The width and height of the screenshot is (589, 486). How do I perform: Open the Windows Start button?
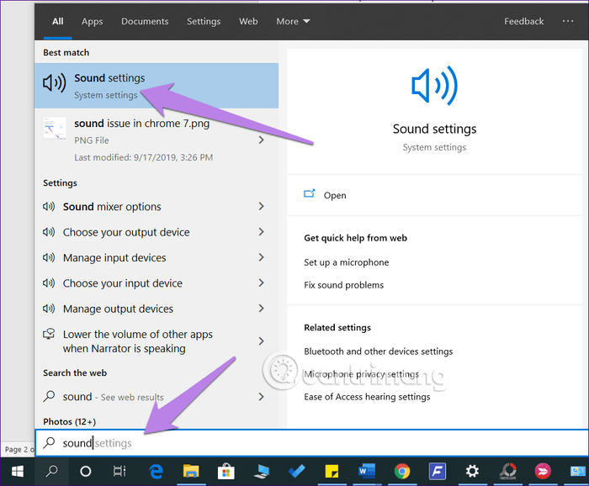coord(18,472)
